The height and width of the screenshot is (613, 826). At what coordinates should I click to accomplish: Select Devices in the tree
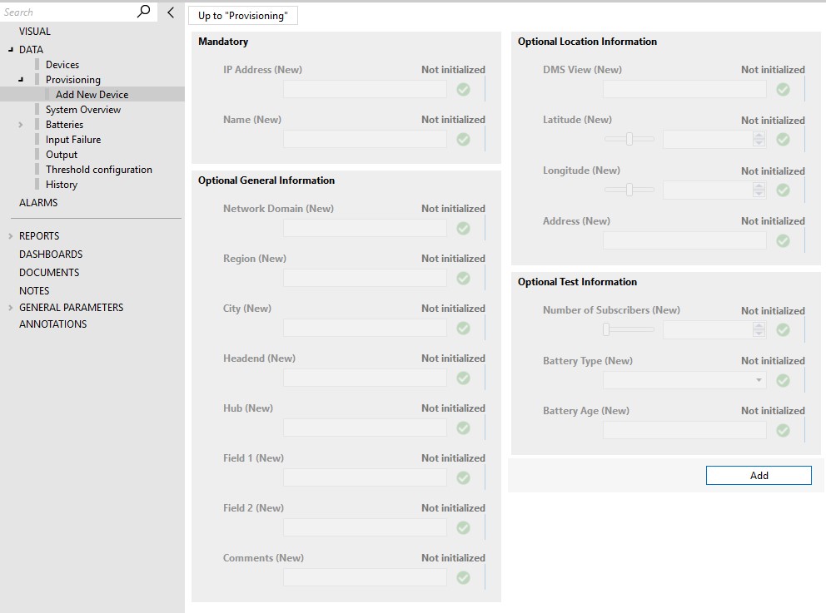(62, 65)
